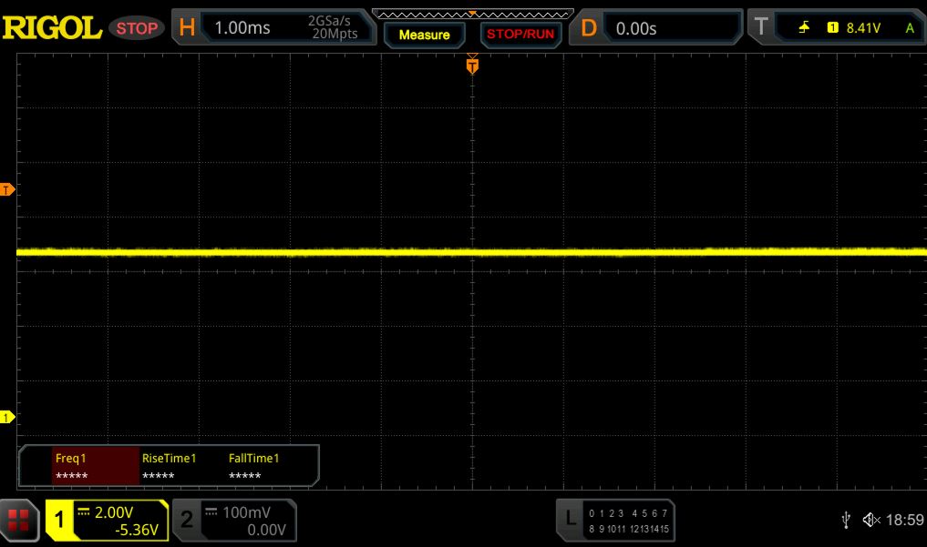Select the Freq1 measurement item
Image resolution: width=927 pixels, height=547 pixels.
(x=95, y=466)
